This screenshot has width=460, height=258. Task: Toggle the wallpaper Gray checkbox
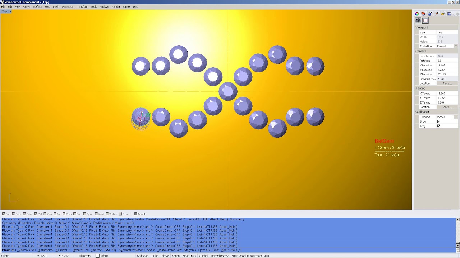click(438, 126)
